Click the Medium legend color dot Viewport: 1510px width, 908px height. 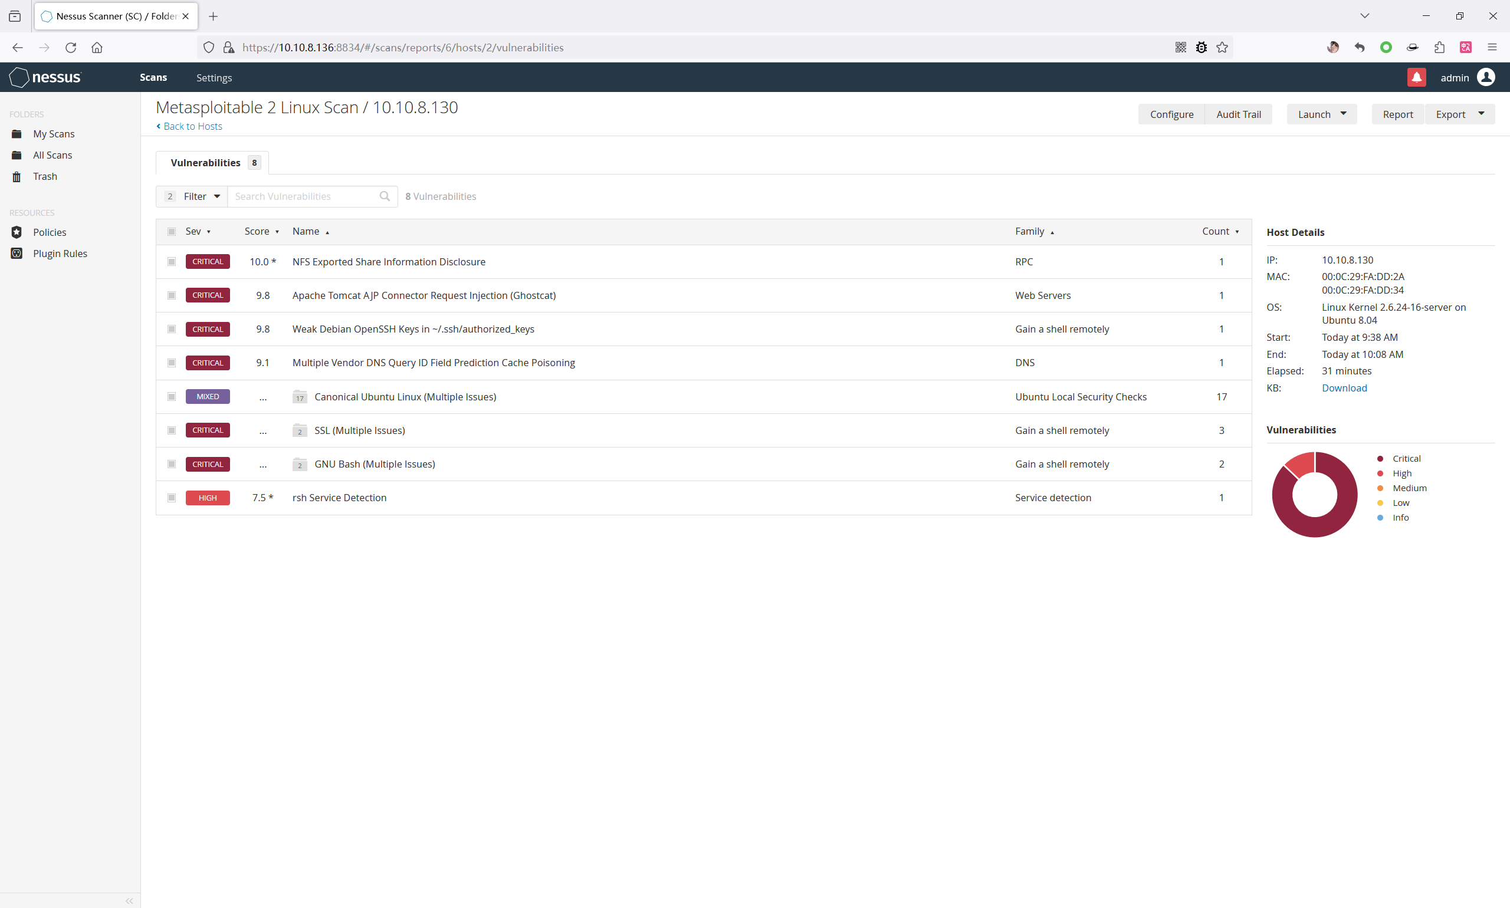[1380, 488]
